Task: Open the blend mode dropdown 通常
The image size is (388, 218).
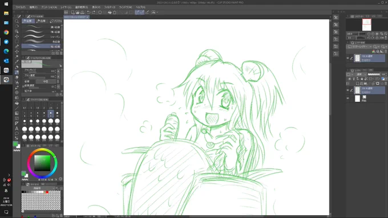Action: (x=361, y=75)
